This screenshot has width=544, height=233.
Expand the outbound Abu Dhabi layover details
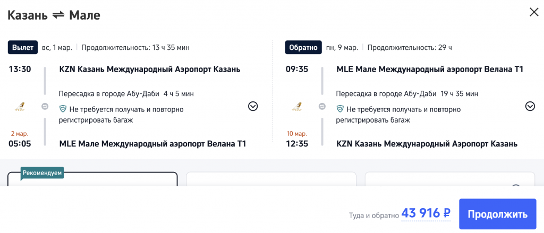[x=253, y=106]
